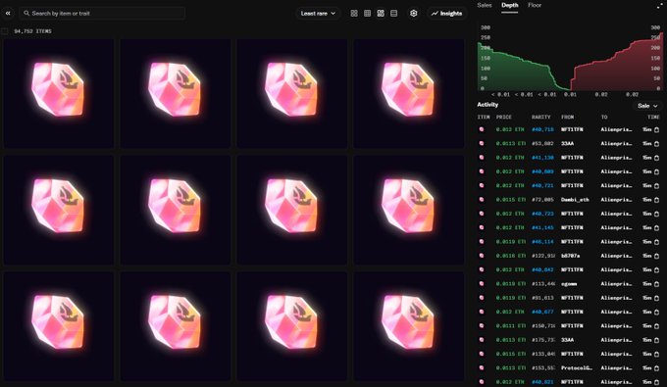Click the cart icon on the ProtocolG row
This screenshot has height=387, width=667.
tap(656, 367)
